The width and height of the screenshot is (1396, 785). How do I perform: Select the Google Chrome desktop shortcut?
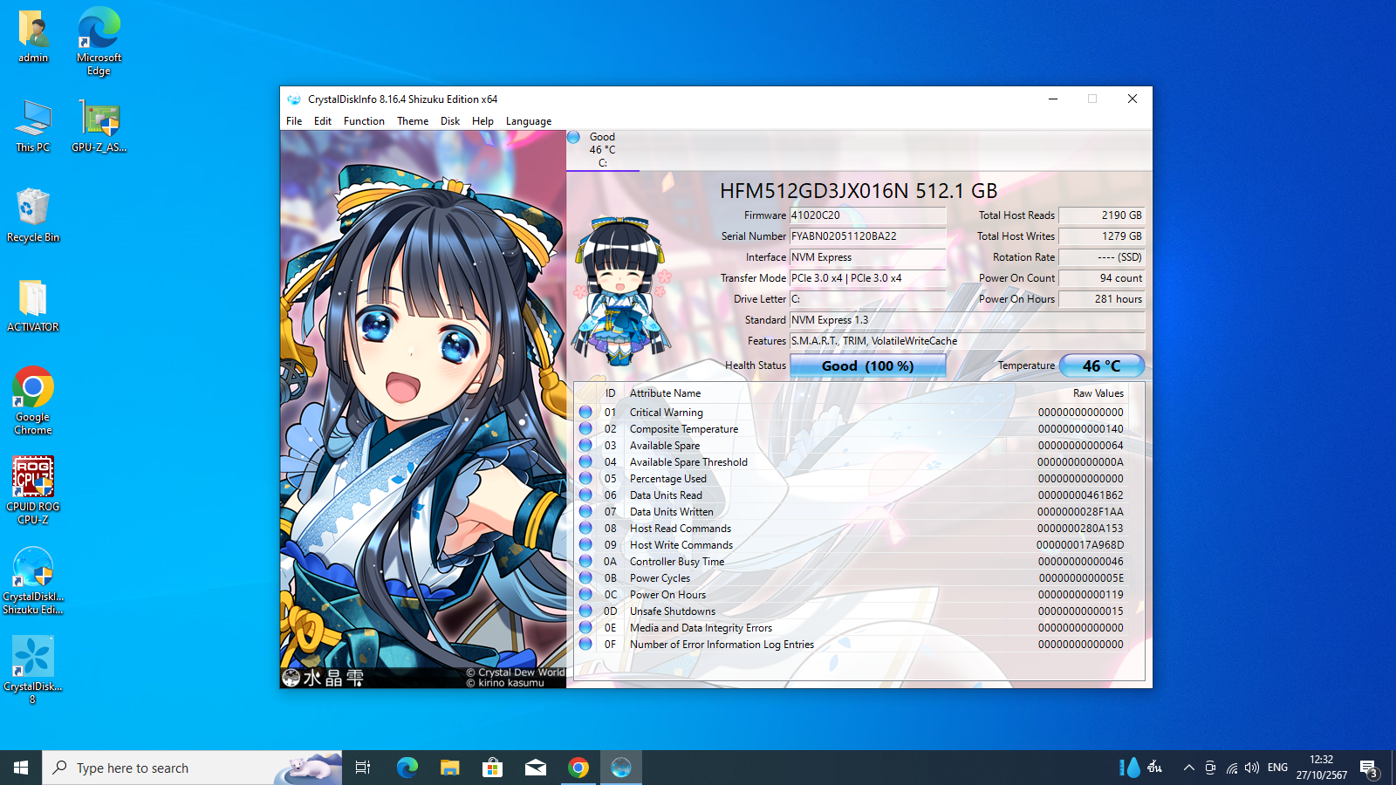33,401
